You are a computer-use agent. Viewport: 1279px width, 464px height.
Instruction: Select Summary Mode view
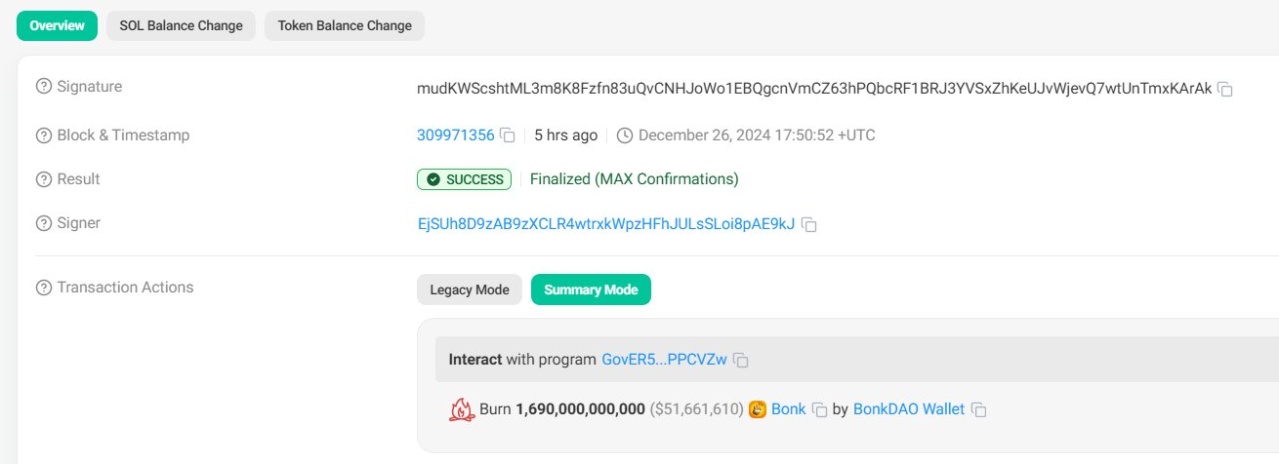click(591, 290)
